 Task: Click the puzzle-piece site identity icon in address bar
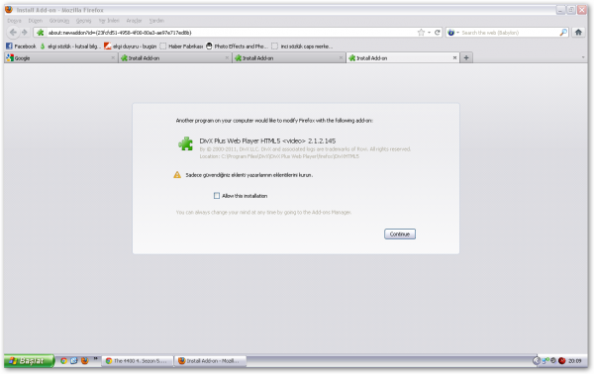[x=41, y=33]
